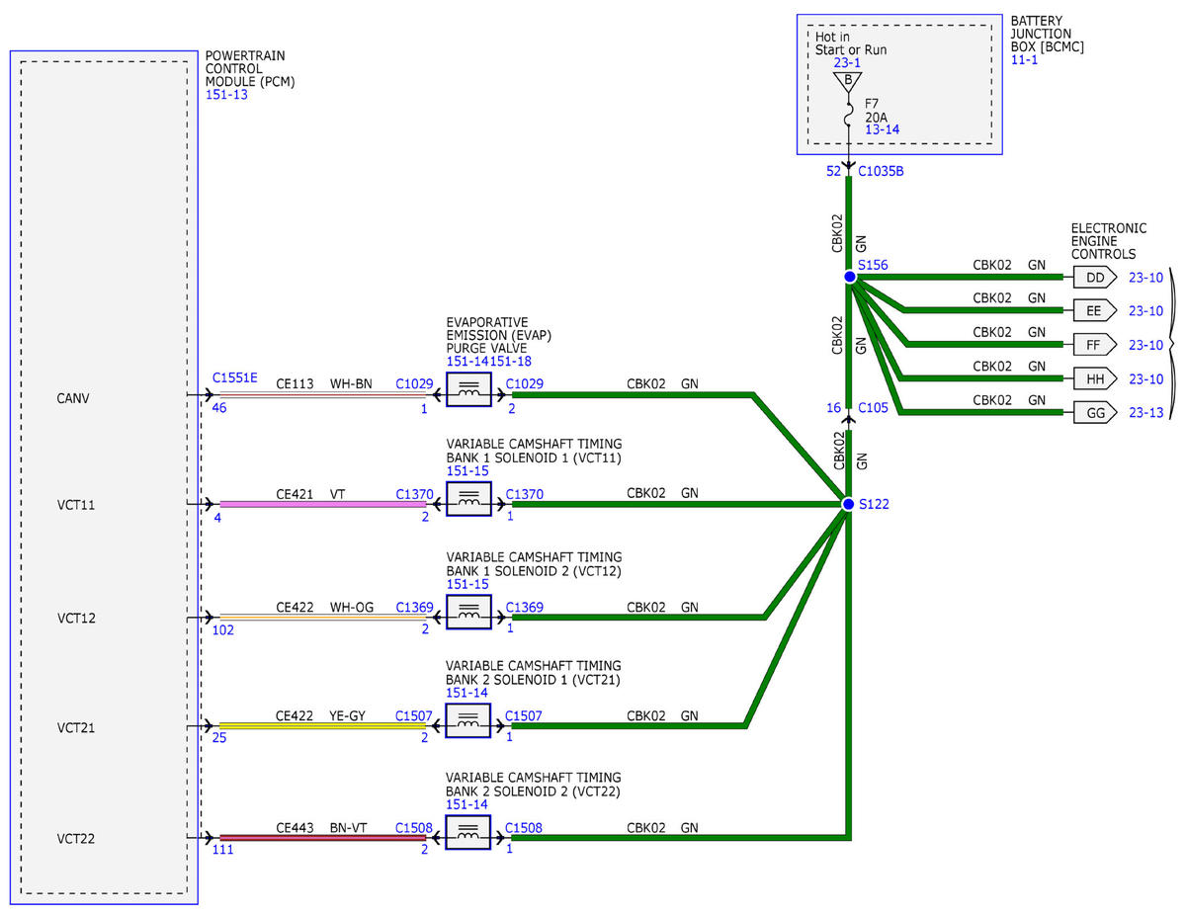Click the C1551E connector label
1186x916 pixels.
coord(235,378)
